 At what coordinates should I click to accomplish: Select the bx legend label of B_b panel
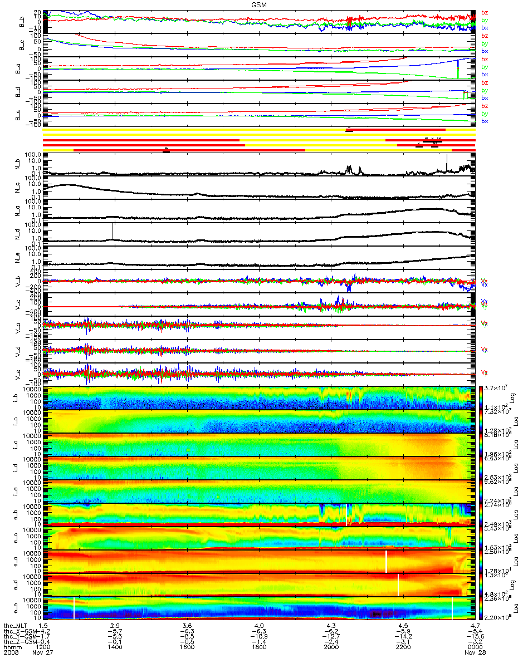485,28
